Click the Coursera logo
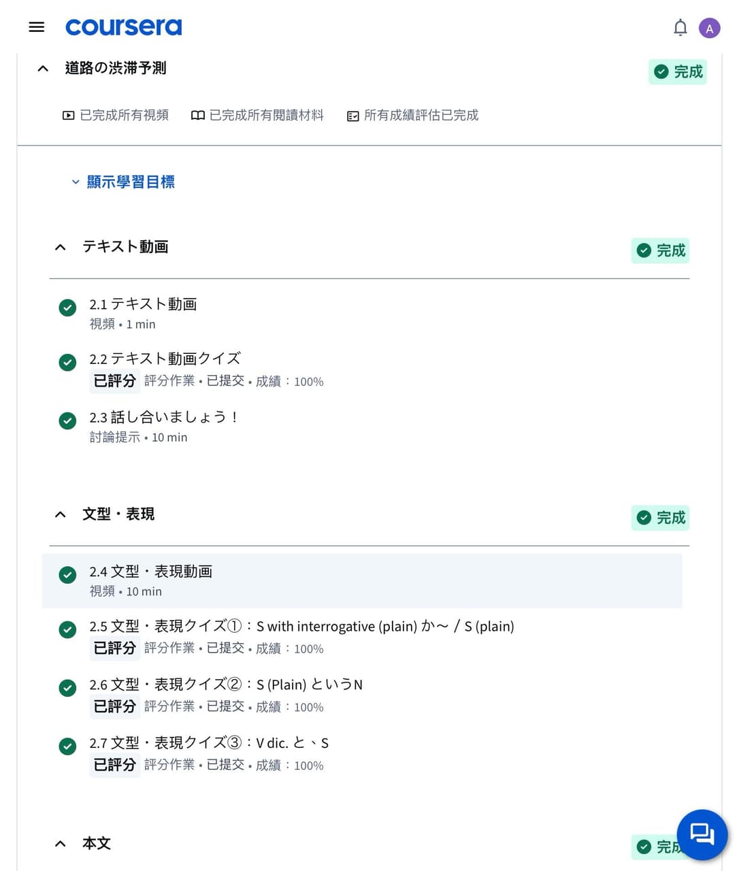The image size is (739, 871). 123,27
